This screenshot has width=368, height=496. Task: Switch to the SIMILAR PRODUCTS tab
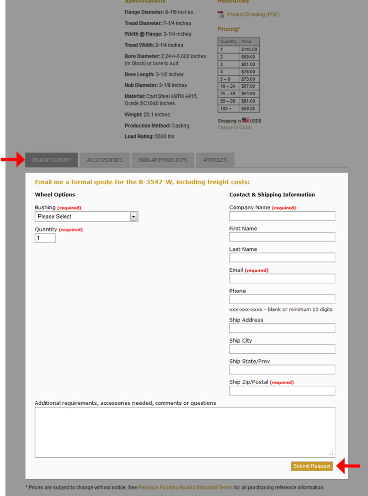click(163, 160)
